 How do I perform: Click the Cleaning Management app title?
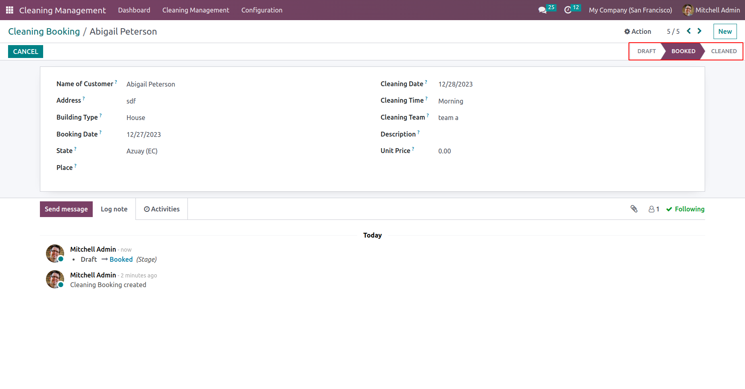[x=62, y=10]
